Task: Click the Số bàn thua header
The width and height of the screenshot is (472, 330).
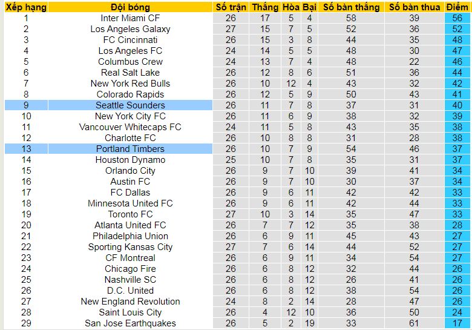Action: click(x=414, y=7)
